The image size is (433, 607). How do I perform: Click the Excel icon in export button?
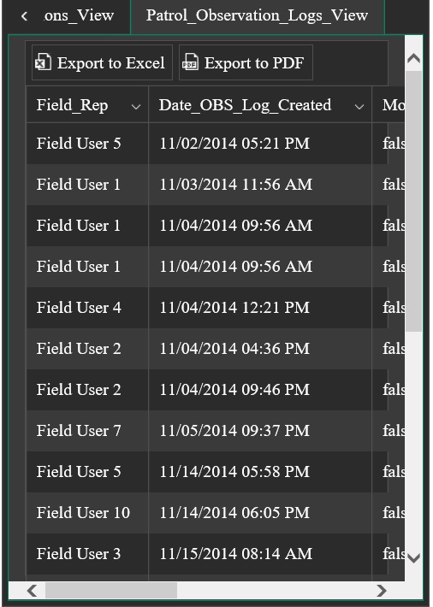click(43, 62)
